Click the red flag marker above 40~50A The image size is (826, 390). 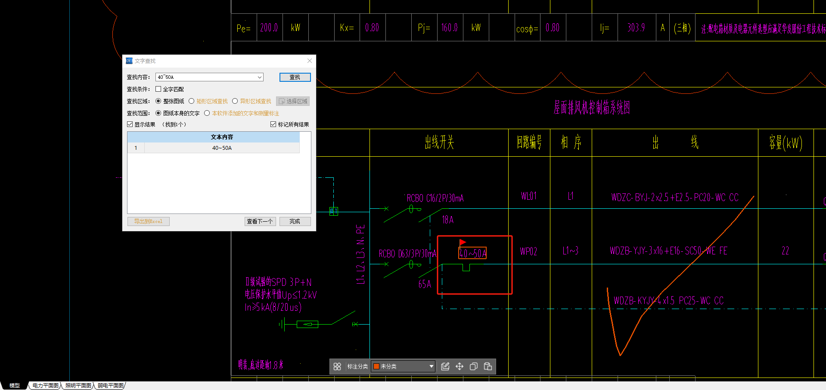463,242
